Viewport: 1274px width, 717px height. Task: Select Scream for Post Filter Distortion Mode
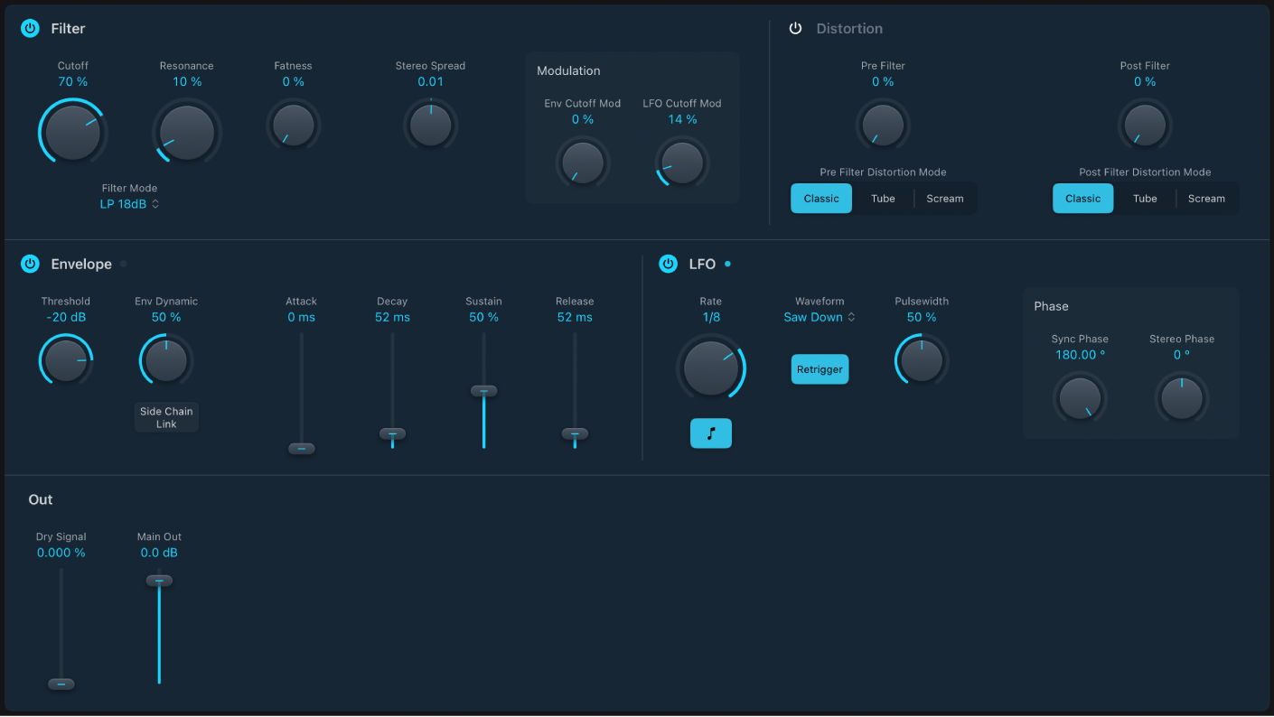pos(1206,199)
